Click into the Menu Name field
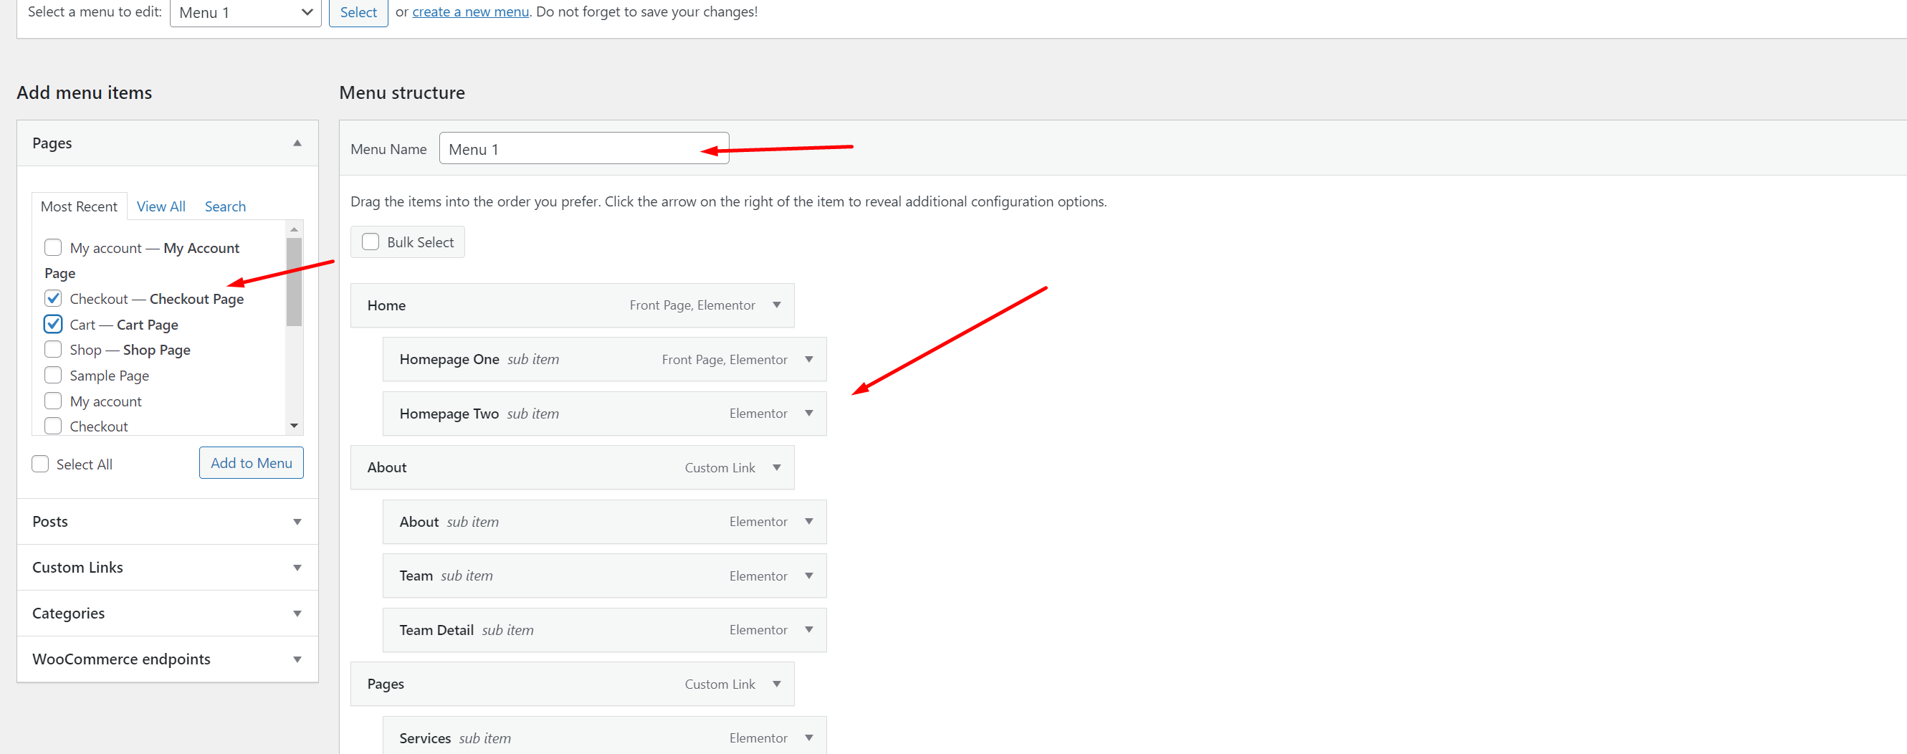The width and height of the screenshot is (1907, 754). (x=570, y=149)
